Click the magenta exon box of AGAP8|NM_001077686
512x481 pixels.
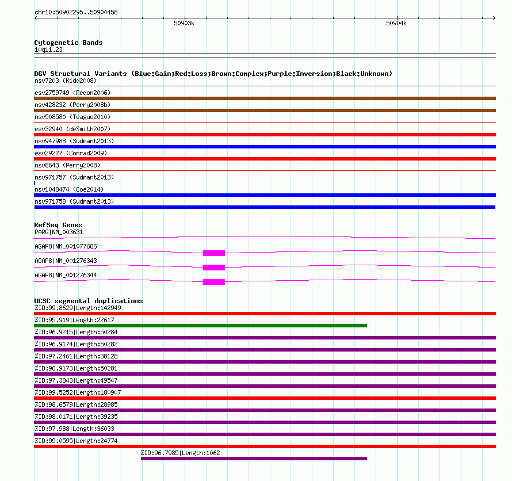point(214,253)
